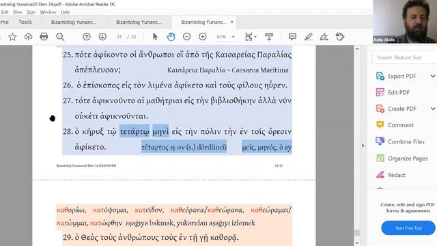Image resolution: width=437 pixels, height=246 pixels.
Task: Activate the hand pan tool
Action: [x=171, y=36]
